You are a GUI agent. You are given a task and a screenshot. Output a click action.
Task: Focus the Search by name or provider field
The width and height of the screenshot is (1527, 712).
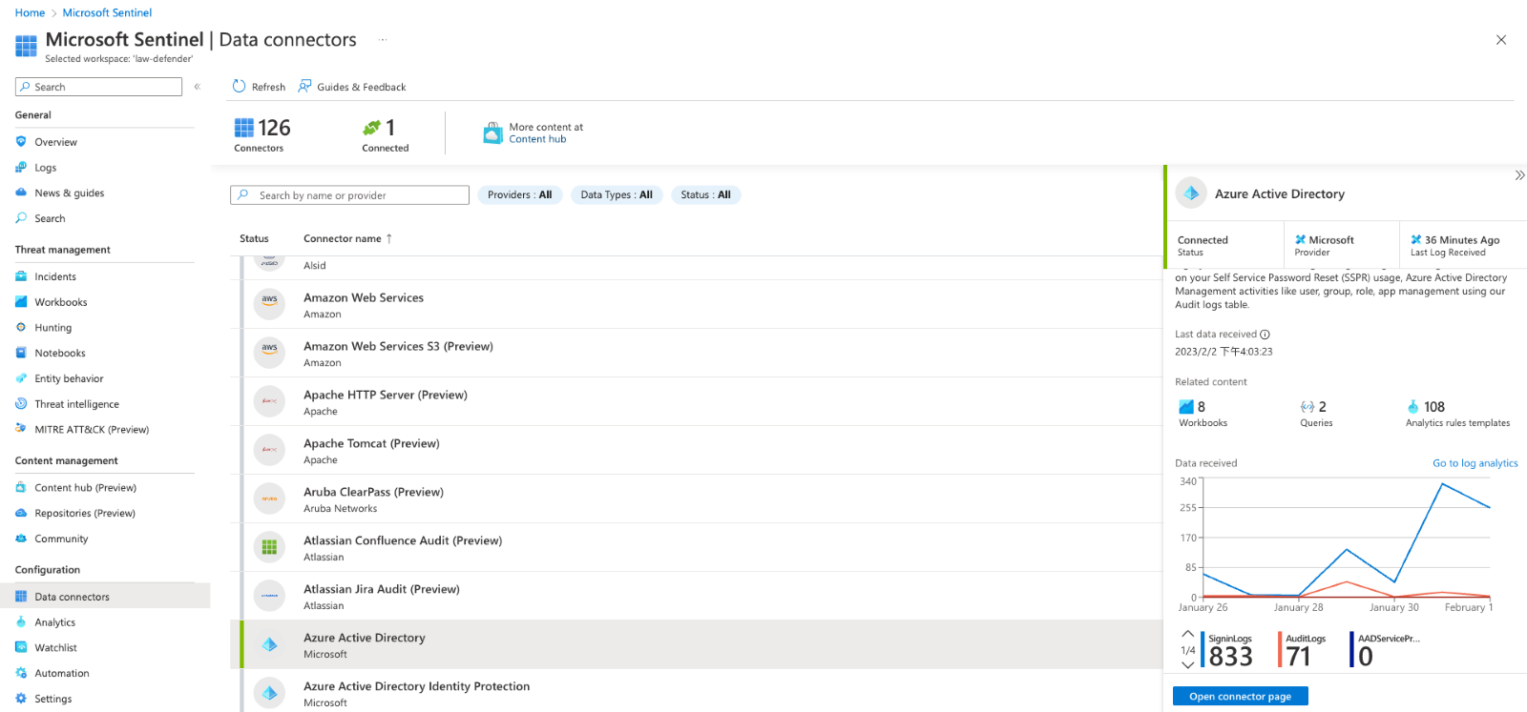[x=349, y=195]
